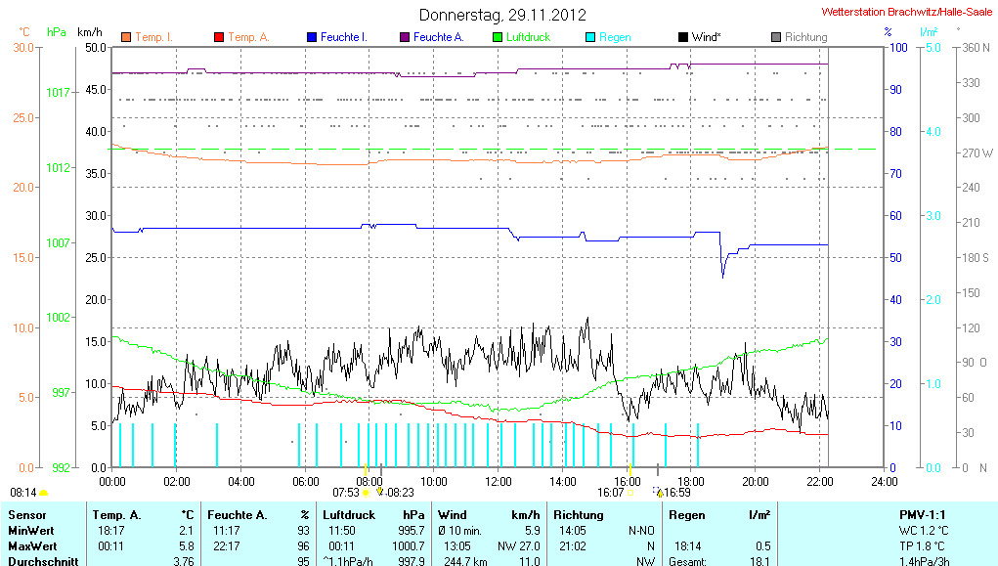Click the purple Feuchte A. legend square
The image size is (998, 566).
click(405, 37)
